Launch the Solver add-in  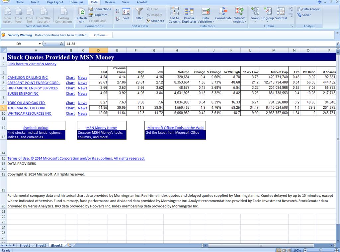[x=304, y=15]
